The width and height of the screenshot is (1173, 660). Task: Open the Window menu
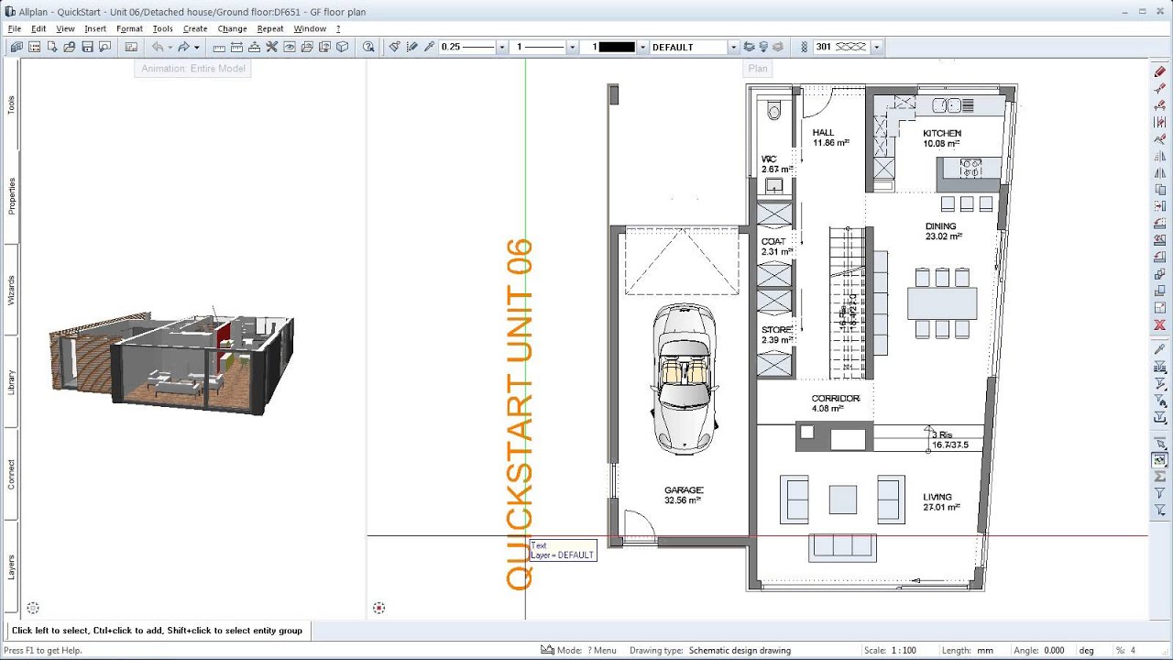click(310, 28)
